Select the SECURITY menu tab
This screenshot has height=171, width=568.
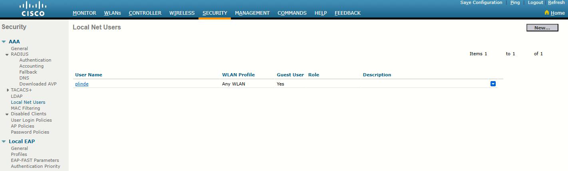[215, 13]
